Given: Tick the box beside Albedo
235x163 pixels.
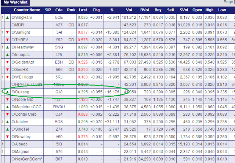Looking at the screenshot, I should tap(13, 144).
